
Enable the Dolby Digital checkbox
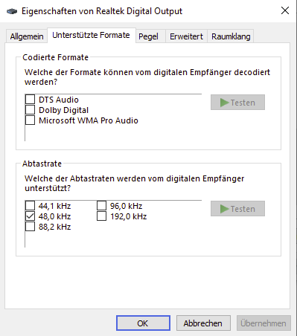pyautogui.click(x=30, y=110)
